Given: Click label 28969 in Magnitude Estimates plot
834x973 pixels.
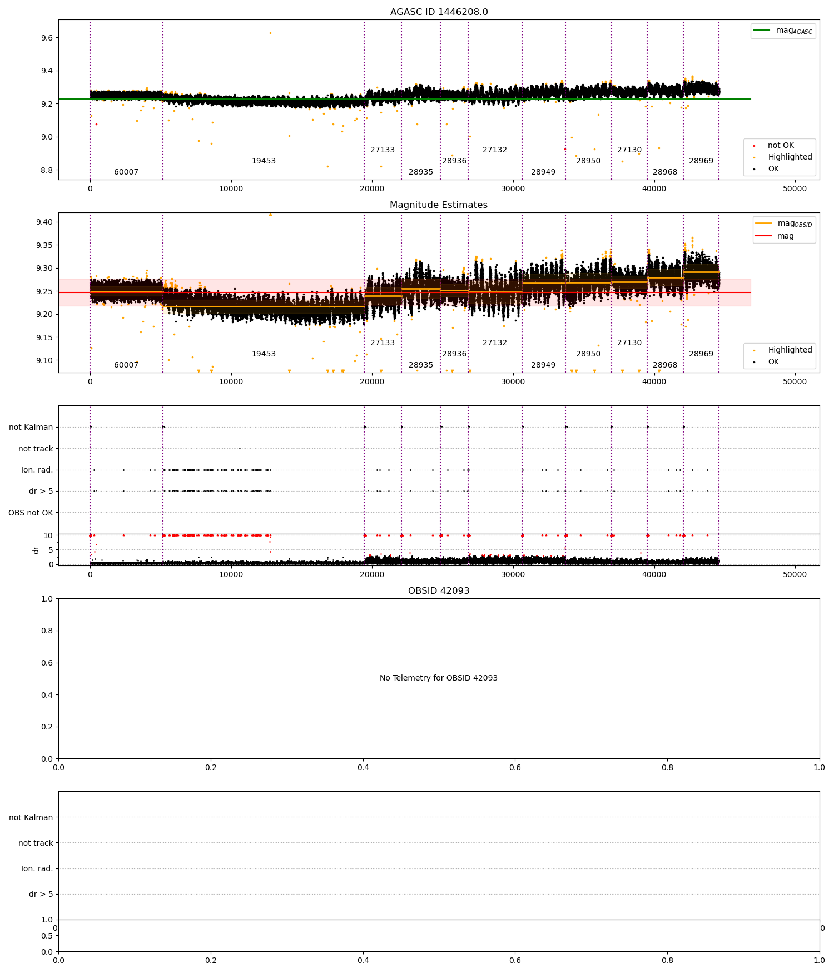Looking at the screenshot, I should [x=701, y=354].
